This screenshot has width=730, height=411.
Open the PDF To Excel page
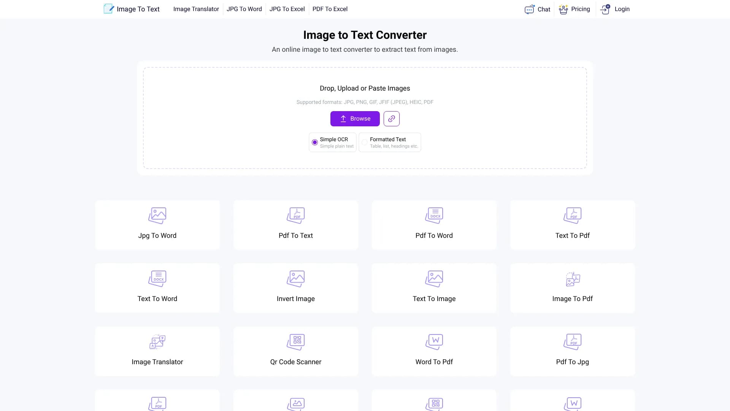330,9
